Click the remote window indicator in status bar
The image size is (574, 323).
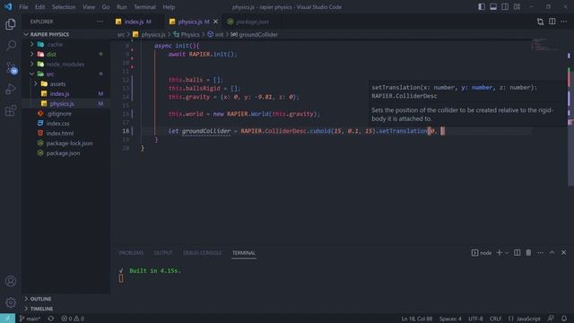coord(7,319)
